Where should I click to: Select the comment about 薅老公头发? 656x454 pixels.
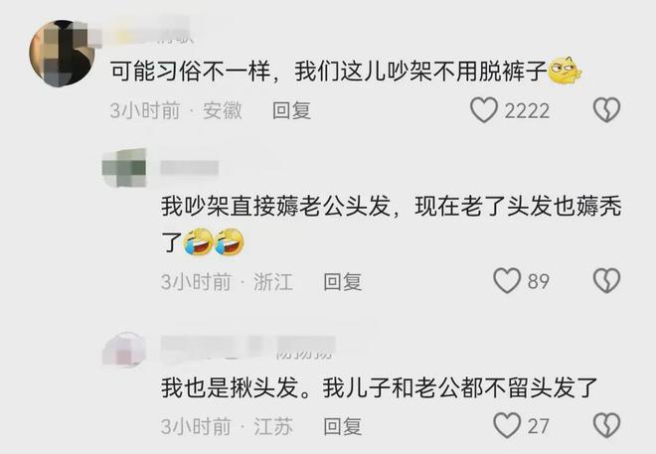tap(392, 225)
